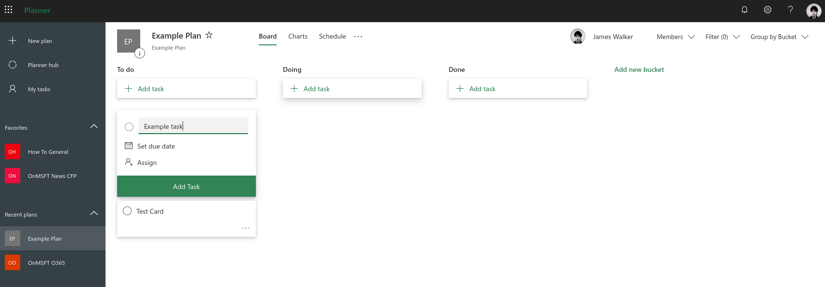Select Example Plan in recent plans

click(x=53, y=238)
